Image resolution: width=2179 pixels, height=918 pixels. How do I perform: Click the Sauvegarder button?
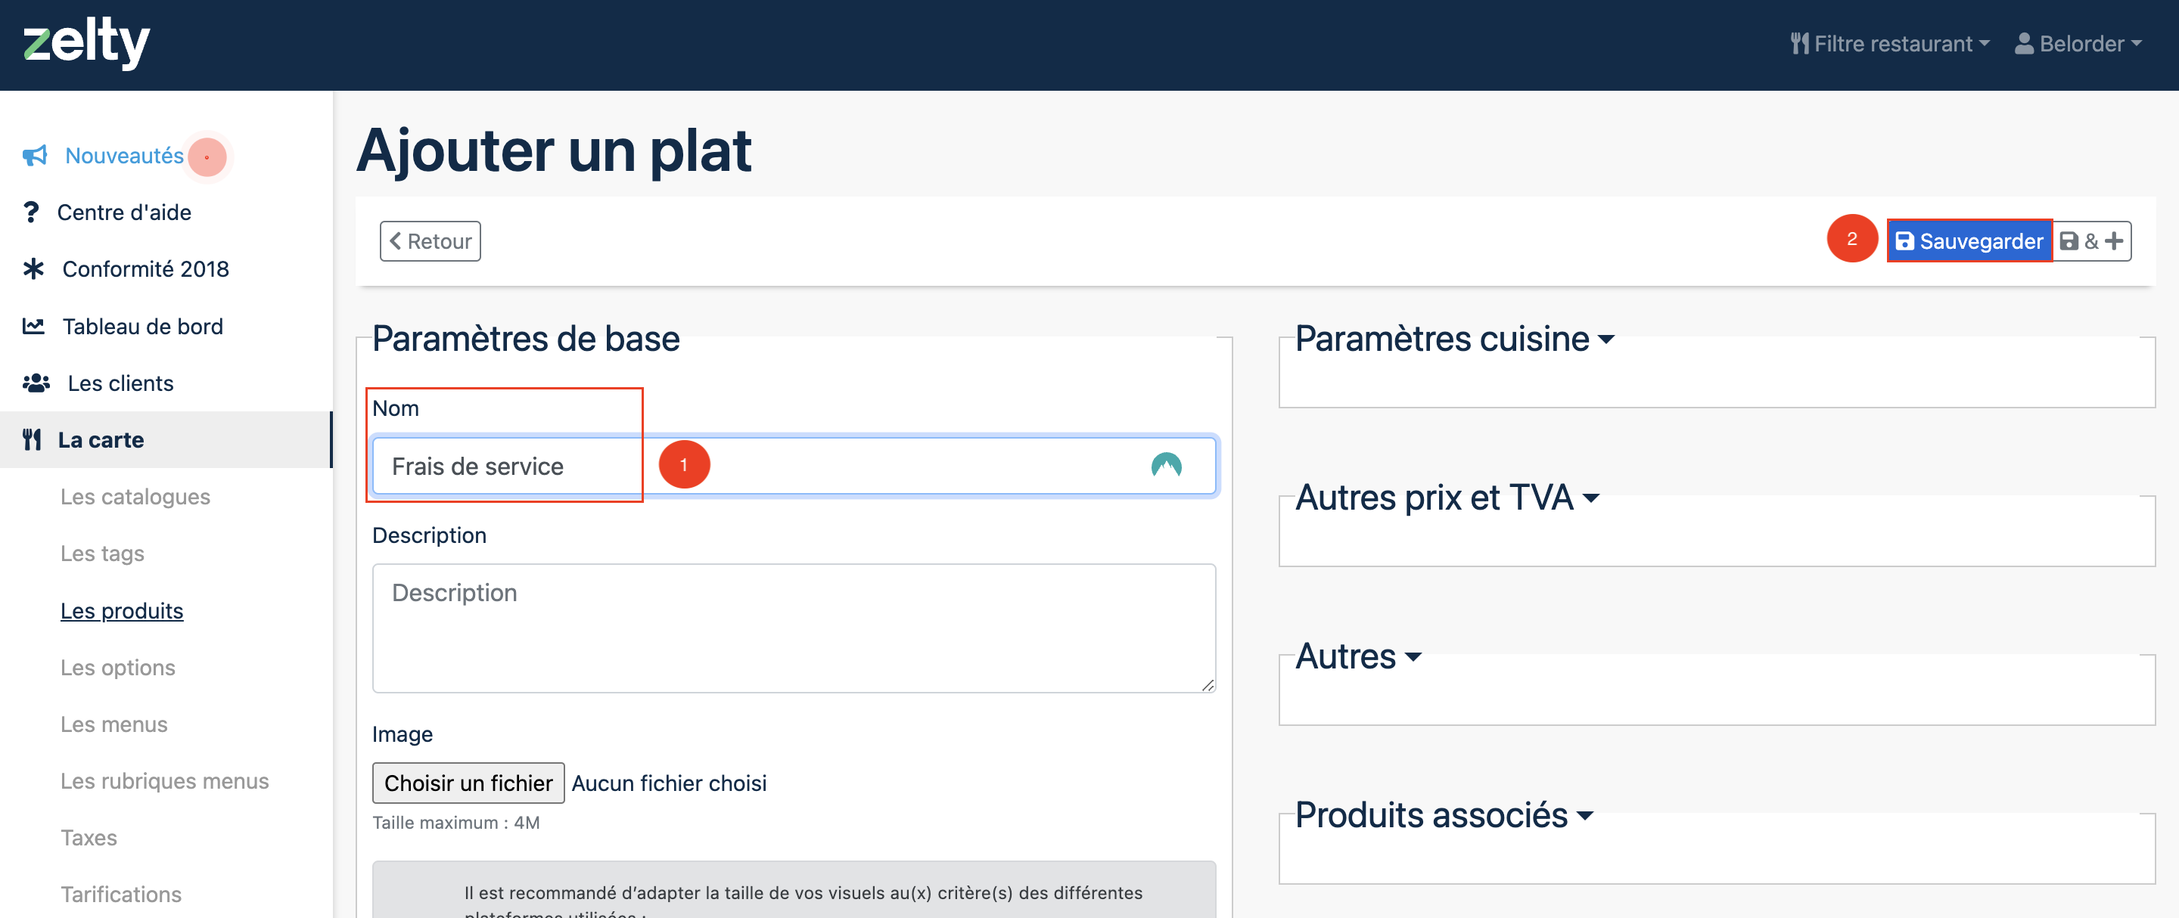pos(1969,241)
